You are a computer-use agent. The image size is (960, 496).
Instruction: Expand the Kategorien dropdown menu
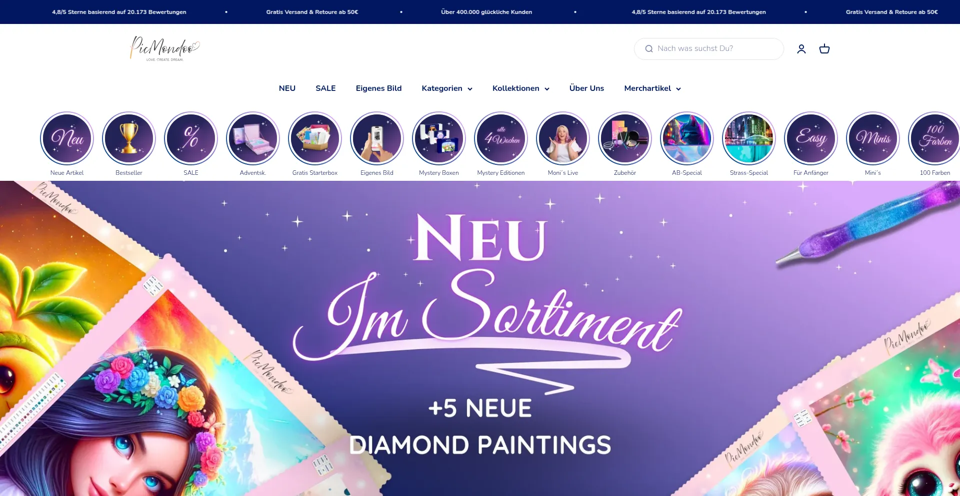pyautogui.click(x=447, y=88)
